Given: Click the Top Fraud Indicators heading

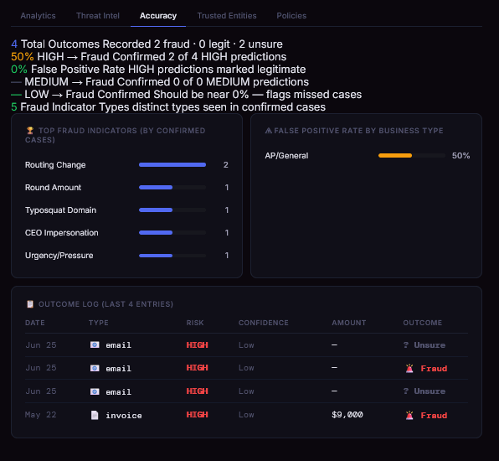Looking at the screenshot, I should tap(116, 135).
